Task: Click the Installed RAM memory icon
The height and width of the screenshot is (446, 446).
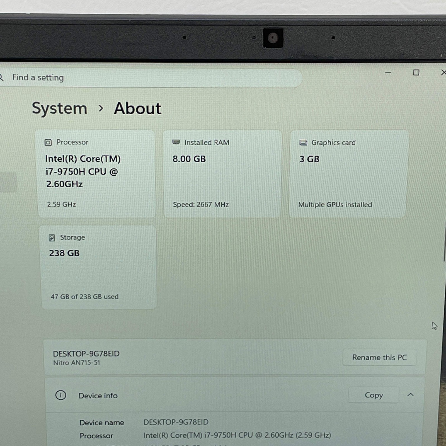Action: coord(176,142)
